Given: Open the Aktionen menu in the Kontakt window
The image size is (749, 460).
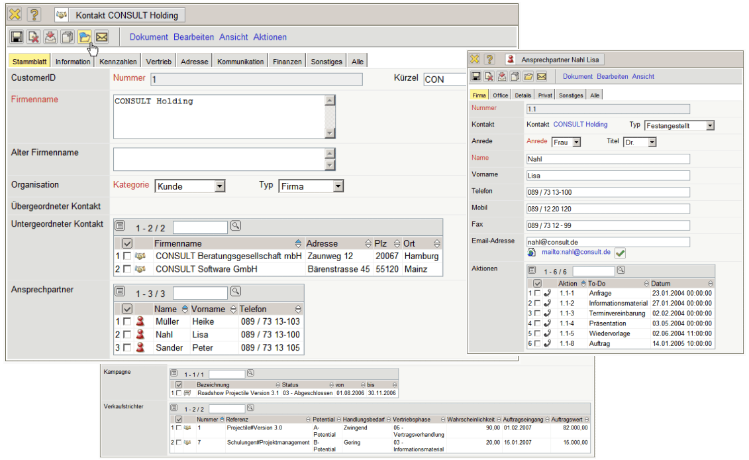Looking at the screenshot, I should coord(270,37).
